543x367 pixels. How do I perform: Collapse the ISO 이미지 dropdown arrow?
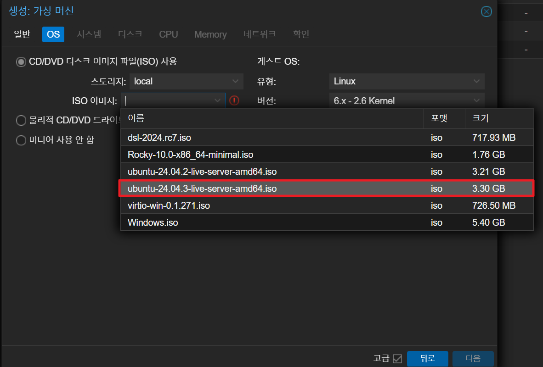pos(217,100)
